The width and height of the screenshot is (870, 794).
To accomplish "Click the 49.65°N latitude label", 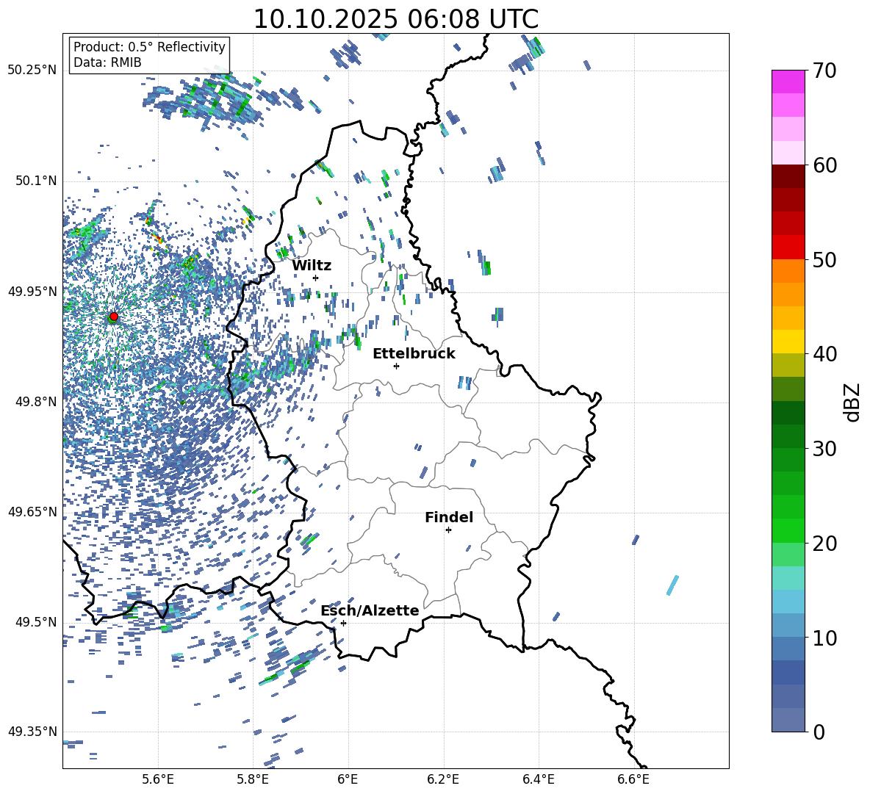I will click(x=32, y=512).
